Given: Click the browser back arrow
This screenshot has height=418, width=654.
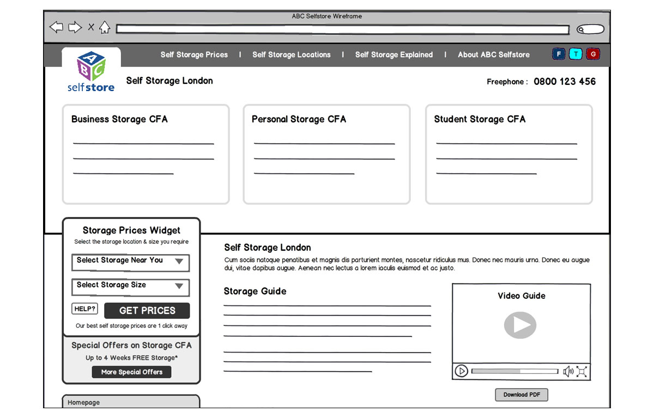Looking at the screenshot, I should (x=56, y=27).
